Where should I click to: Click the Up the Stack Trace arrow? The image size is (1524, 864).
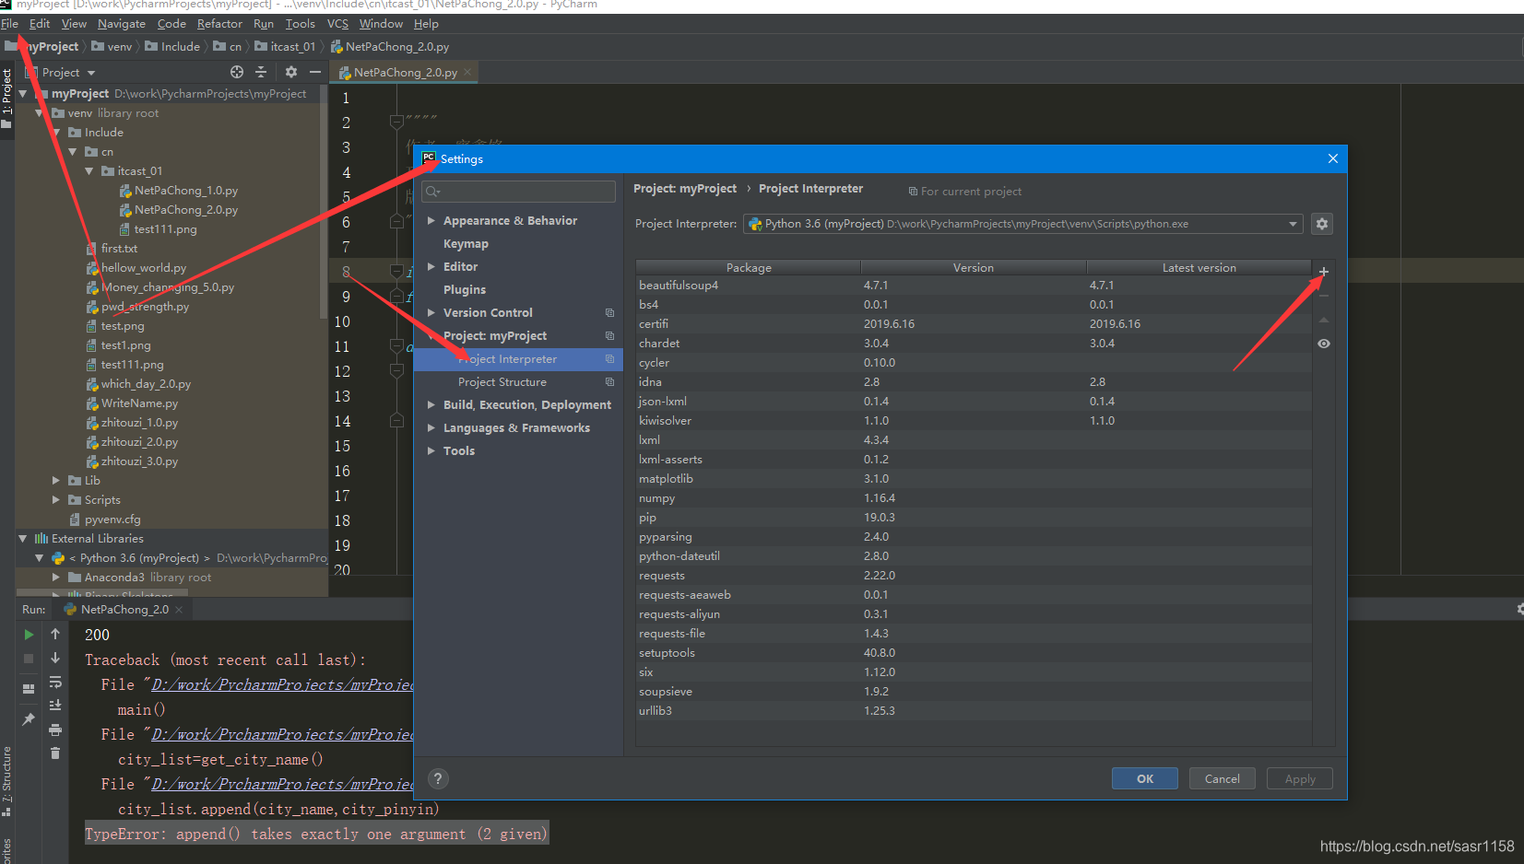55,634
